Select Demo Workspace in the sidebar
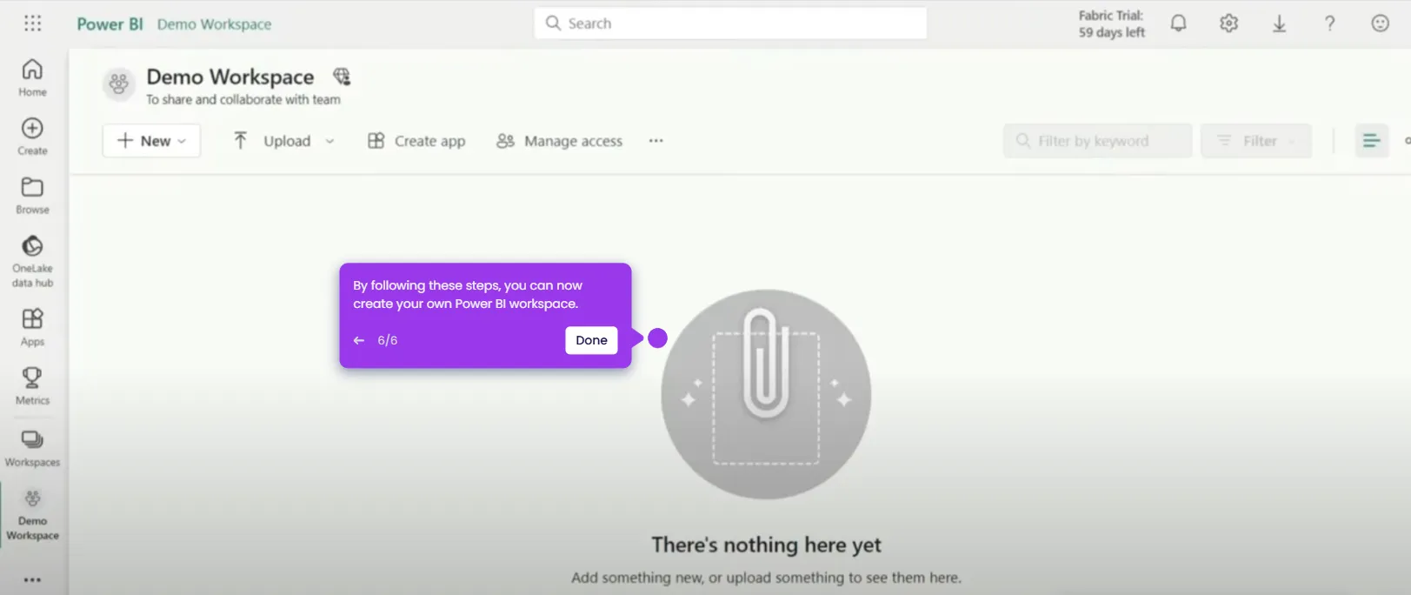 (x=32, y=515)
